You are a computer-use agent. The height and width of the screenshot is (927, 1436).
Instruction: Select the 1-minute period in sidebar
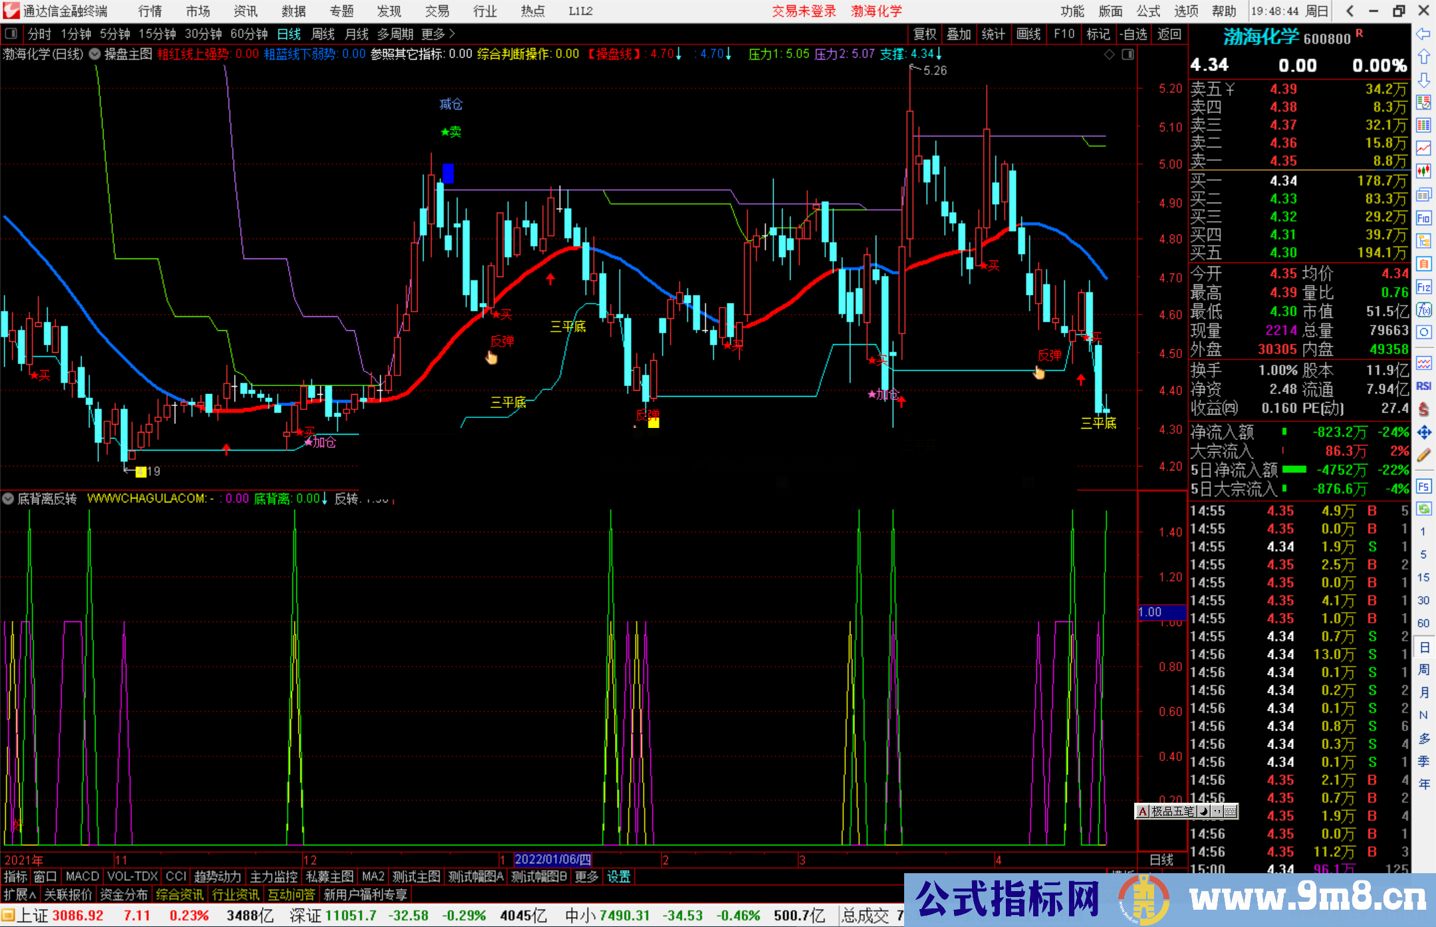(1423, 532)
